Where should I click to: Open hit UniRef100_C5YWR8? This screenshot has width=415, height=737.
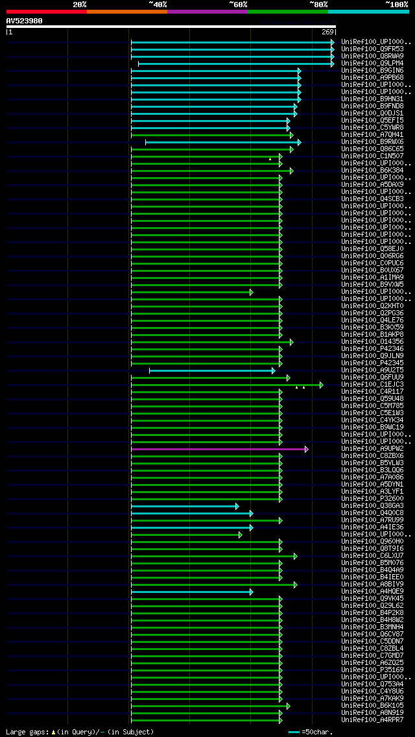[372, 127]
